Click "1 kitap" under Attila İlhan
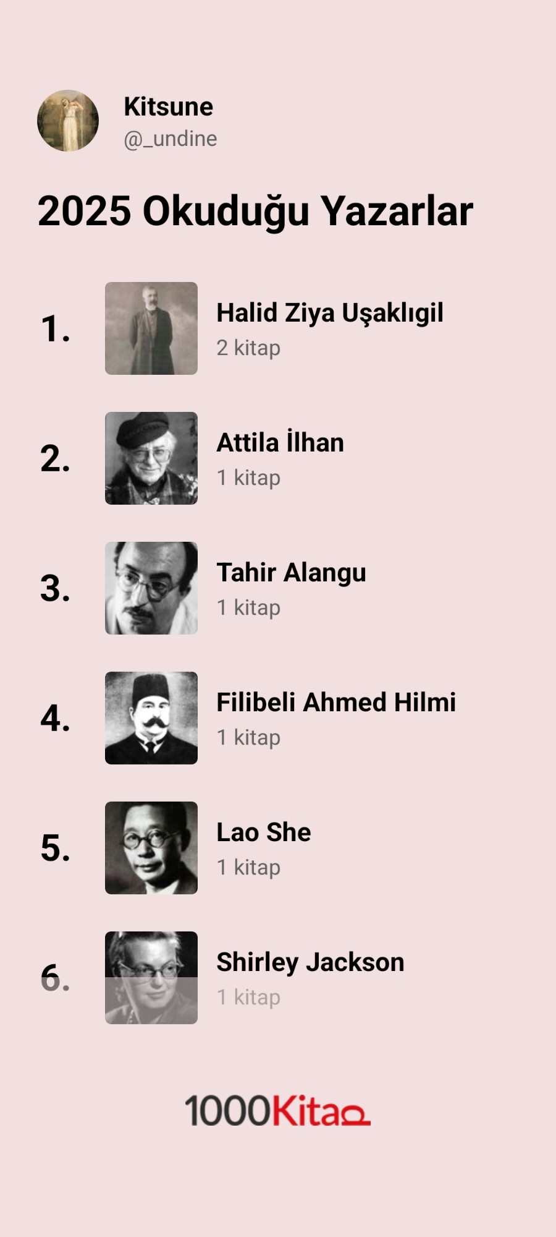 (x=248, y=477)
